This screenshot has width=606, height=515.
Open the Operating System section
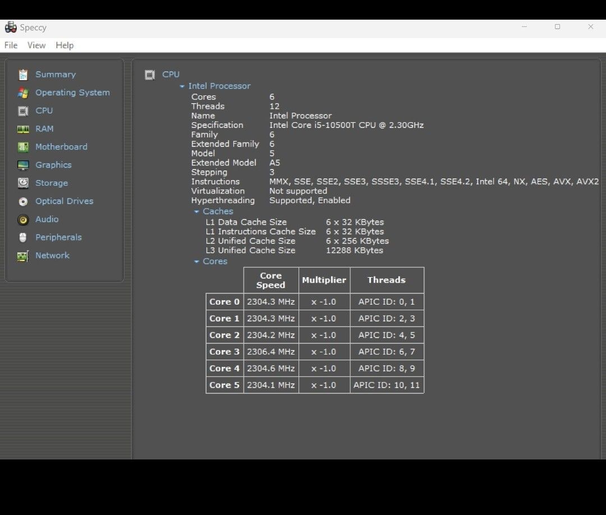point(72,93)
